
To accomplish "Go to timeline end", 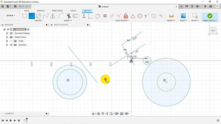I will [x=19, y=121].
